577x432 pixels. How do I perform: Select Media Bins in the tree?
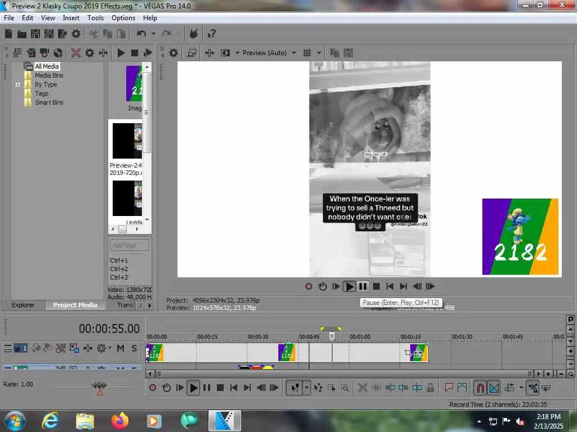coord(49,75)
